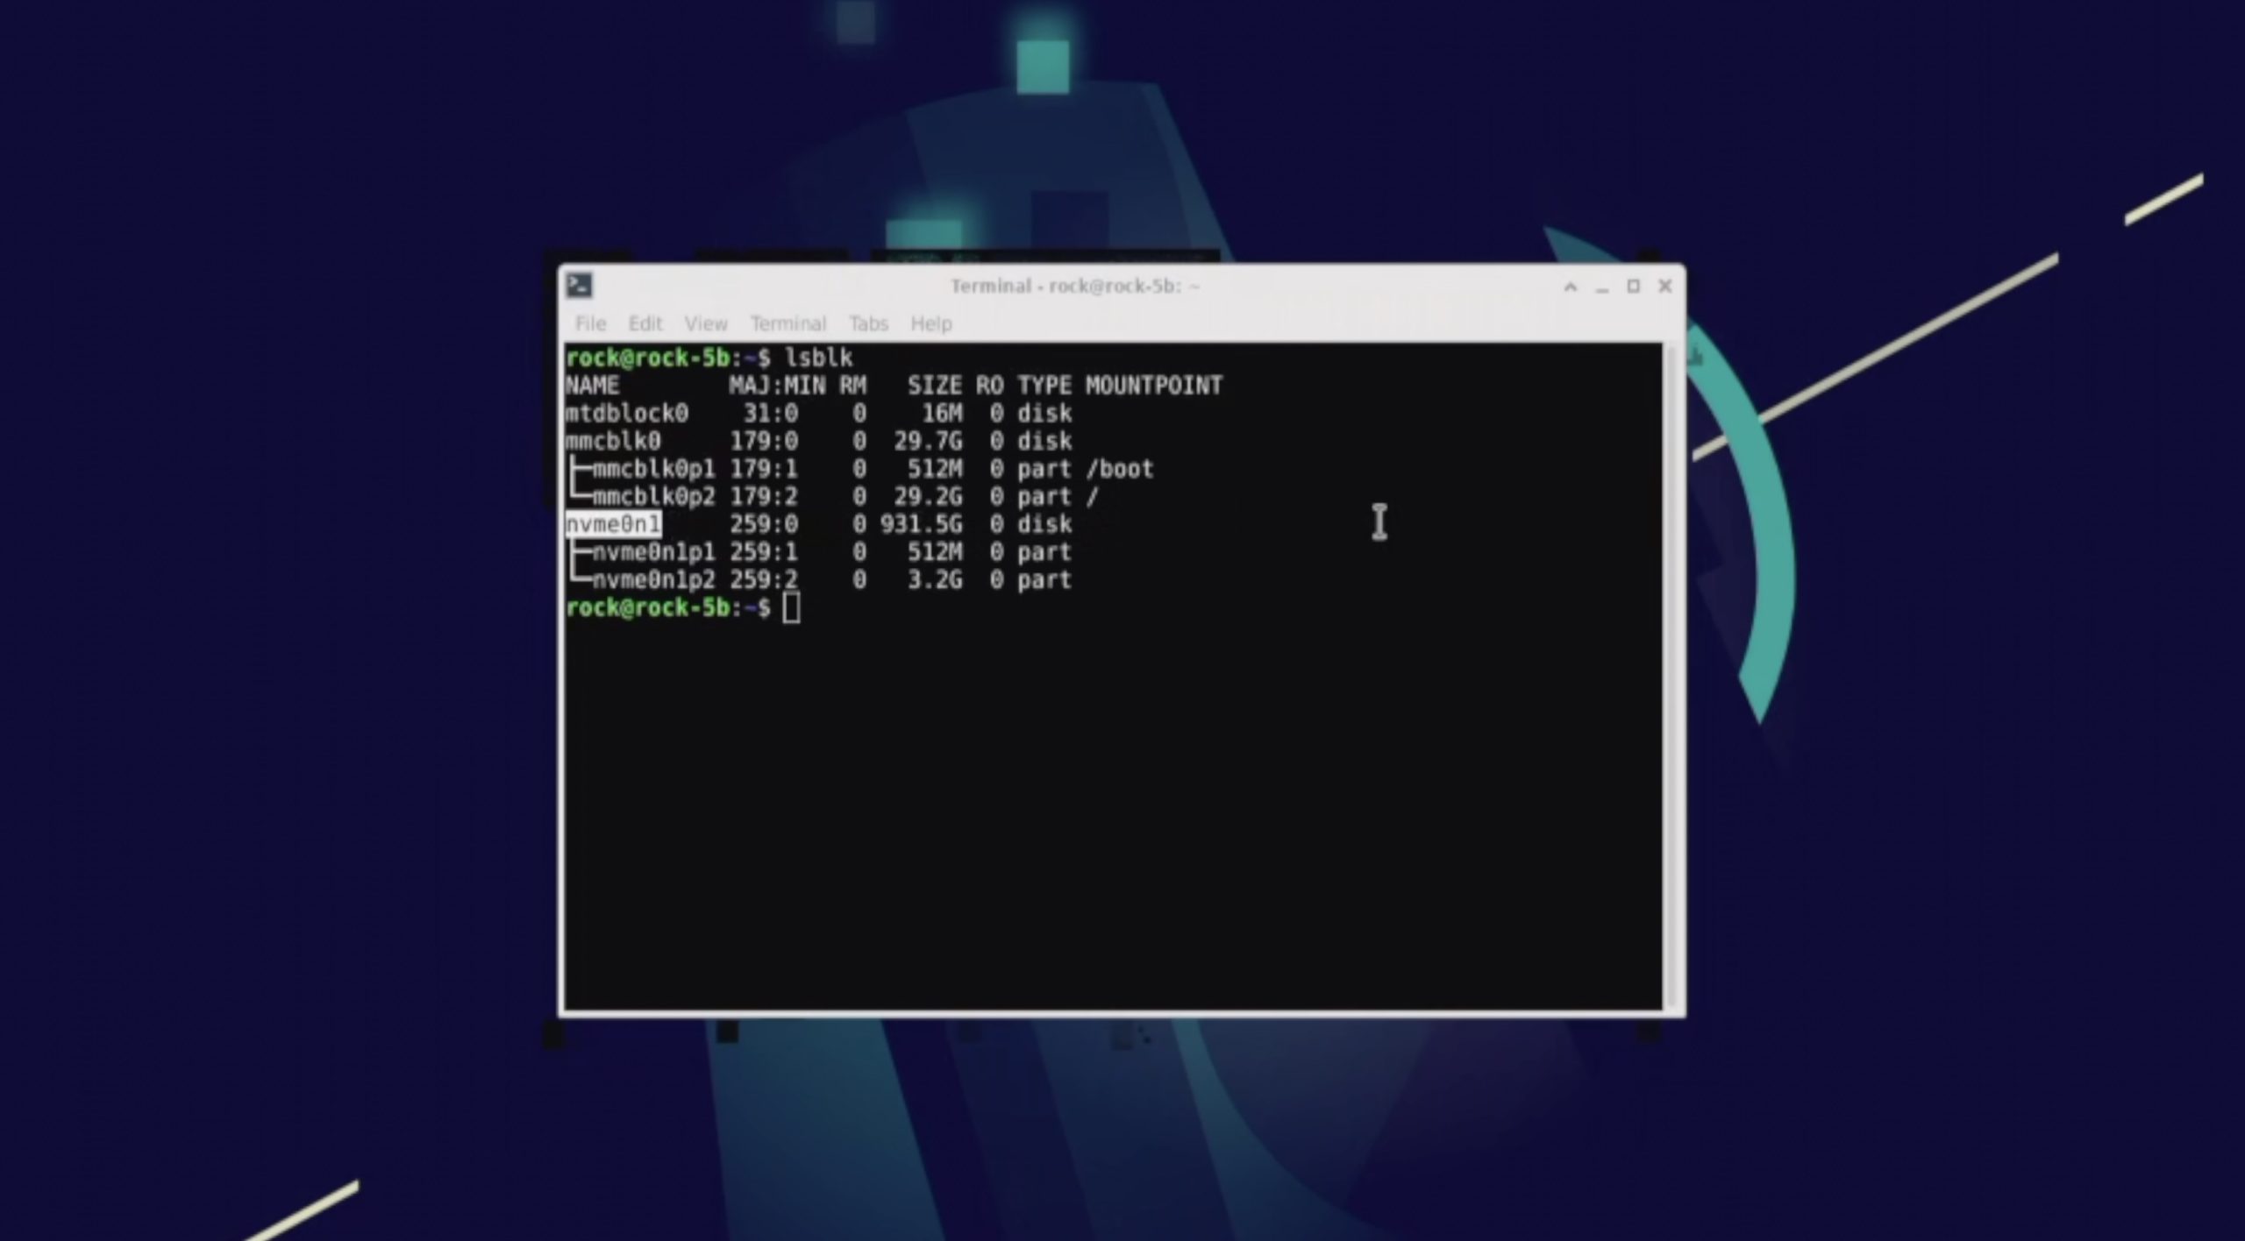The height and width of the screenshot is (1241, 2245).
Task: Open the Tabs menu
Action: coord(868,323)
